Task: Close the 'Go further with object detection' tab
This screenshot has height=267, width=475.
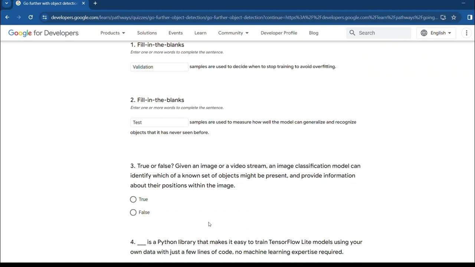Action: (83, 3)
